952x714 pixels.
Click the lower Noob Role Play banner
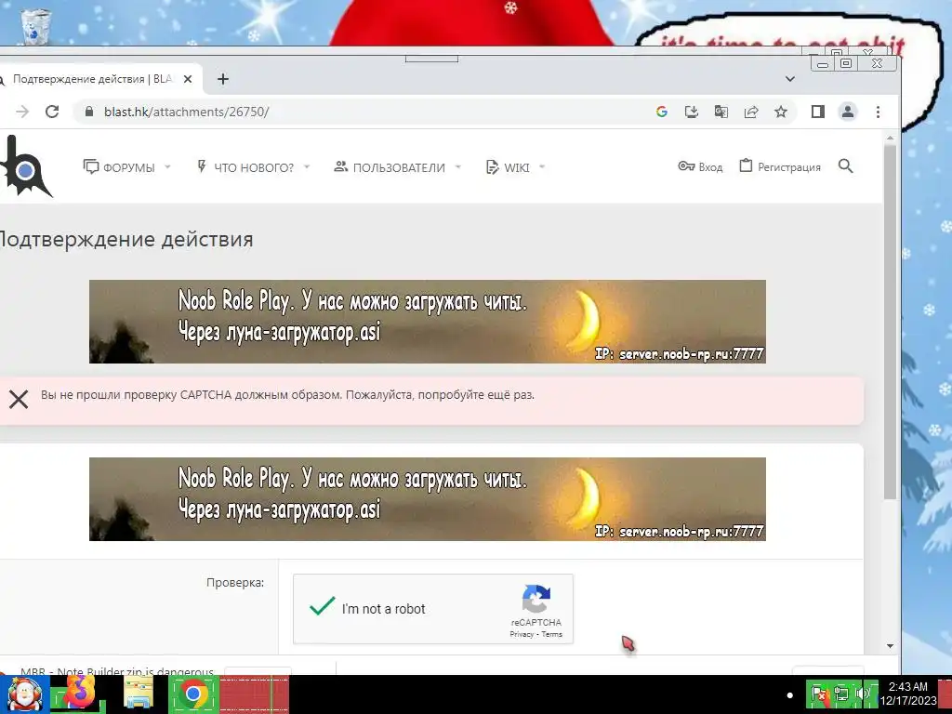pyautogui.click(x=428, y=499)
